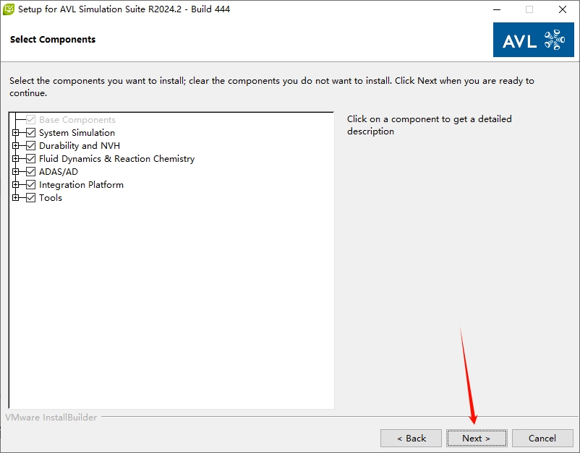Click the Next button

476,438
